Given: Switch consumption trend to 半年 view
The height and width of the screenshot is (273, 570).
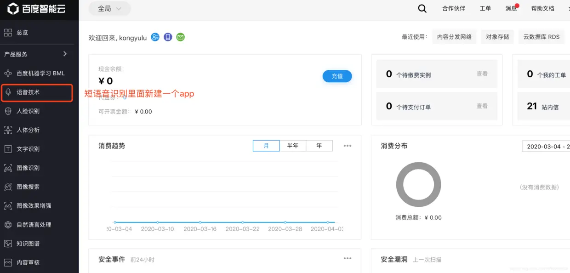Looking at the screenshot, I should point(293,145).
